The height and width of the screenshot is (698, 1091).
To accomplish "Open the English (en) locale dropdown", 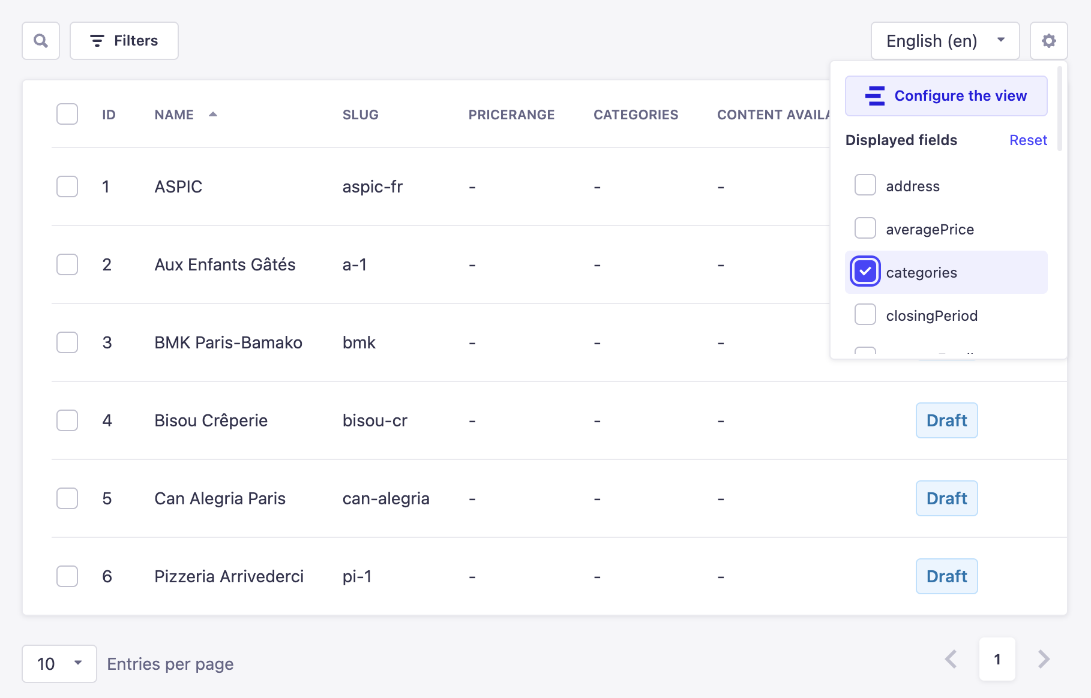I will [945, 41].
